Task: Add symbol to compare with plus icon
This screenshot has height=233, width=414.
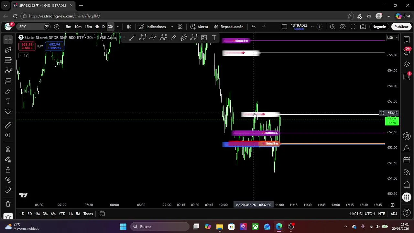Action: (x=57, y=27)
